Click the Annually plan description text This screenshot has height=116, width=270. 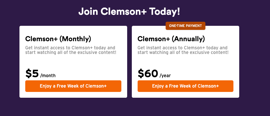click(x=183, y=50)
